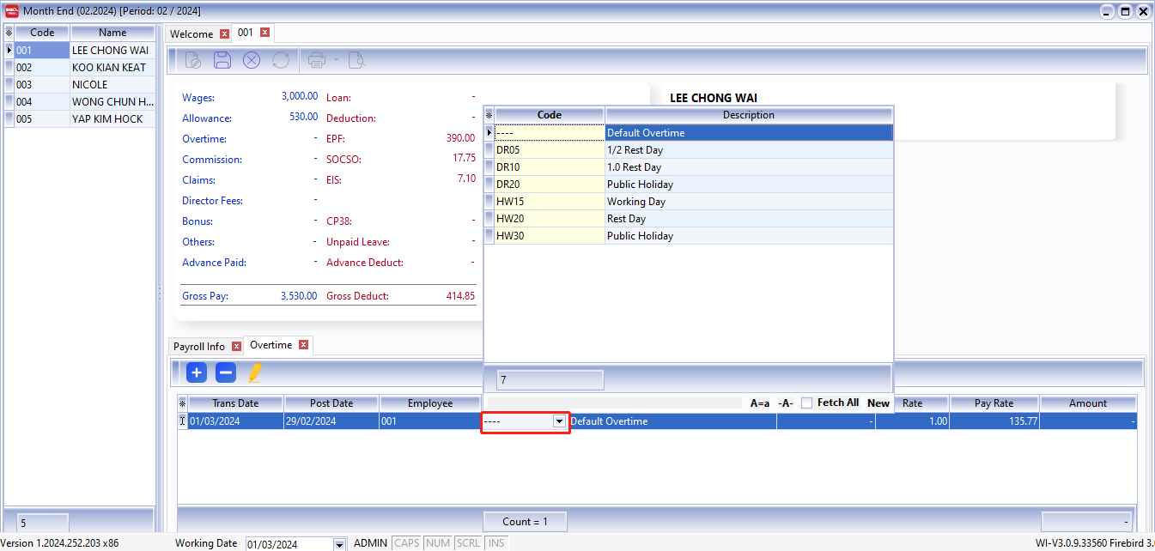
Task: Switch to the Payroll Info tab
Action: click(199, 347)
